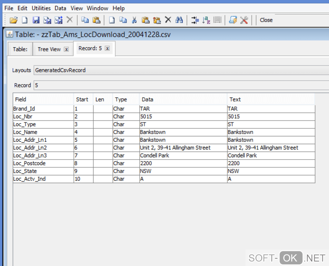Click the binoculars find icon

[179, 20]
